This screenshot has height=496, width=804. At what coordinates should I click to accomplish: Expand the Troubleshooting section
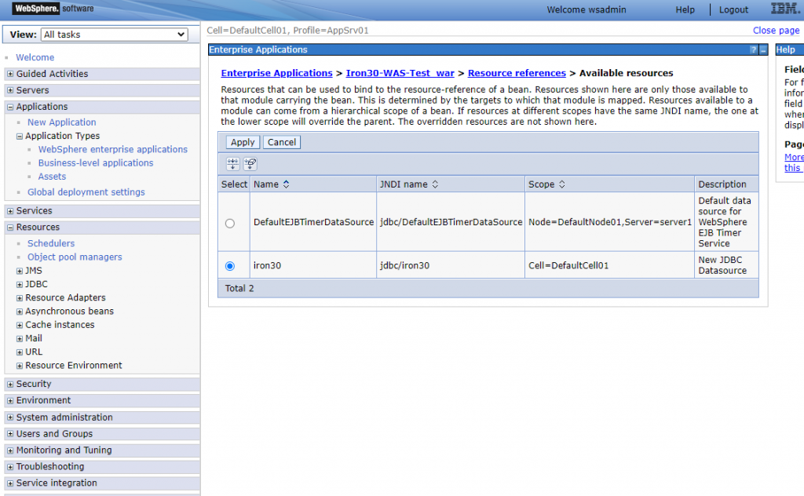click(x=10, y=467)
